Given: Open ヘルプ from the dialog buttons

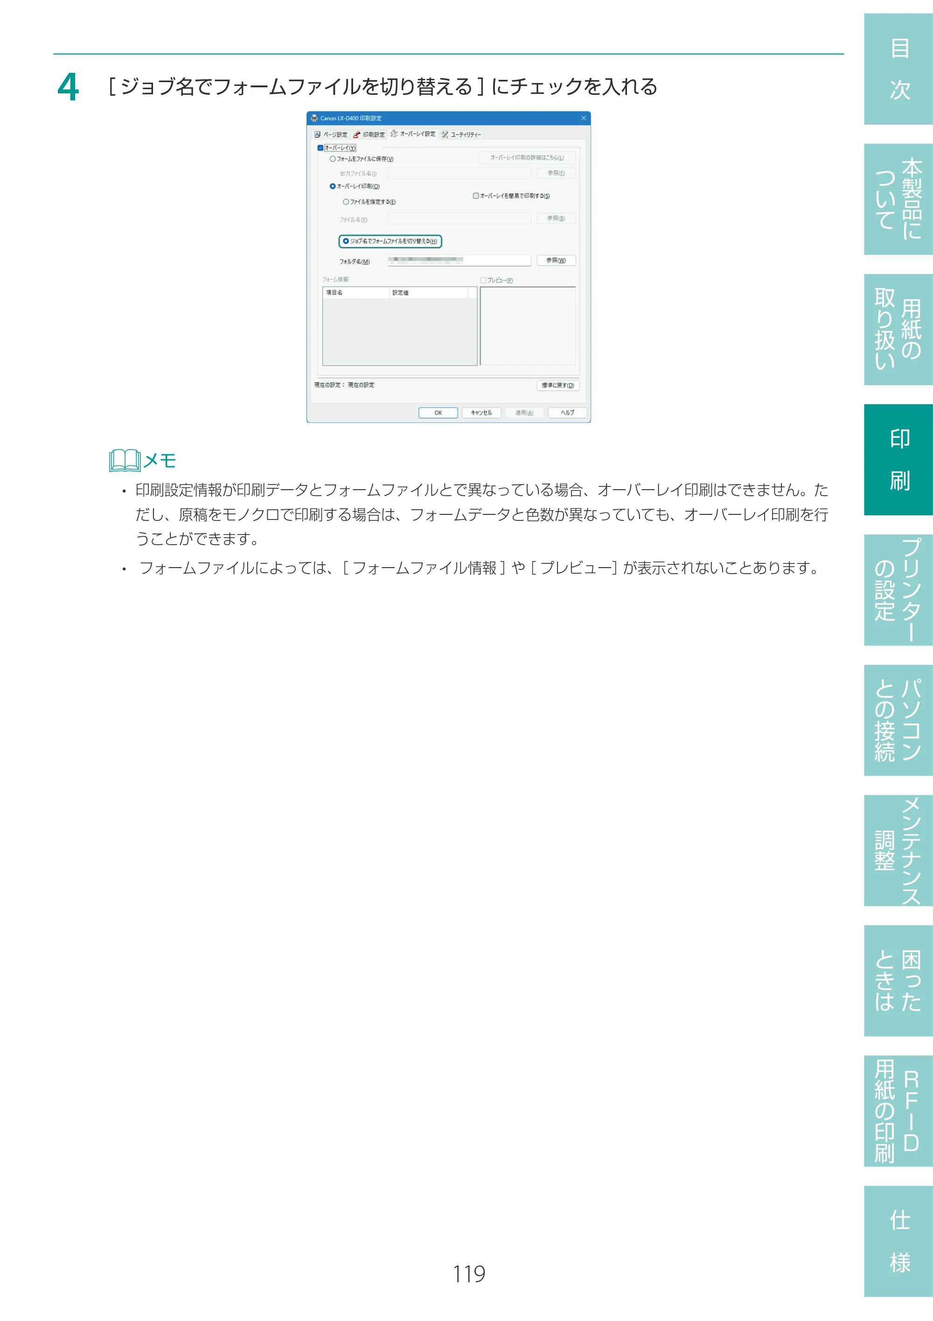Looking at the screenshot, I should pos(567,413).
